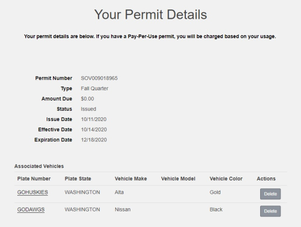Screen dimensions: 301x227
Task: Click the effective date 10/14/2020
Action: (x=94, y=129)
